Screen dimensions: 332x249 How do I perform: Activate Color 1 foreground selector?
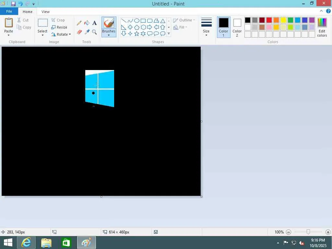[x=224, y=27]
